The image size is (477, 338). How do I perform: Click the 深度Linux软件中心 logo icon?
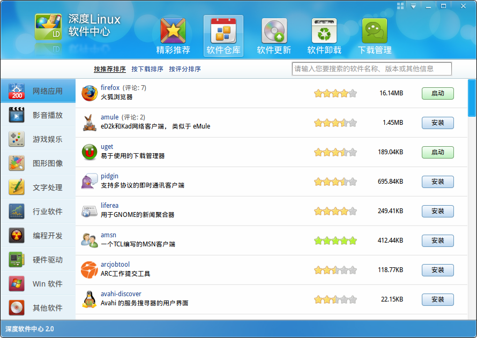48,27
